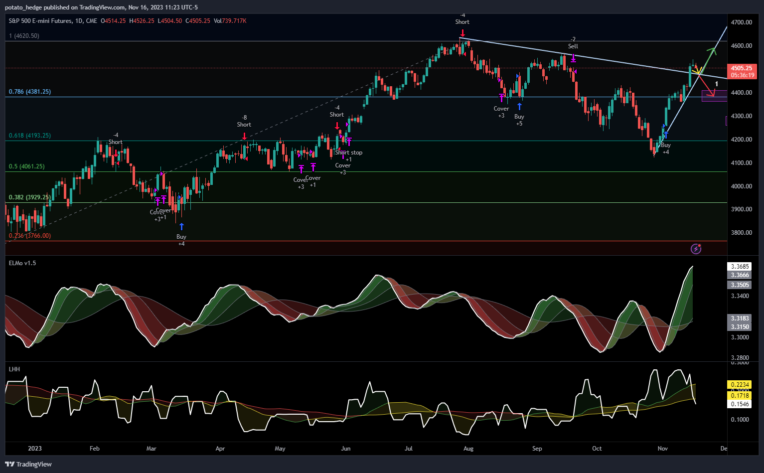The image size is (764, 473).
Task: Click the -2 Sell signal label
Action: tap(573, 43)
